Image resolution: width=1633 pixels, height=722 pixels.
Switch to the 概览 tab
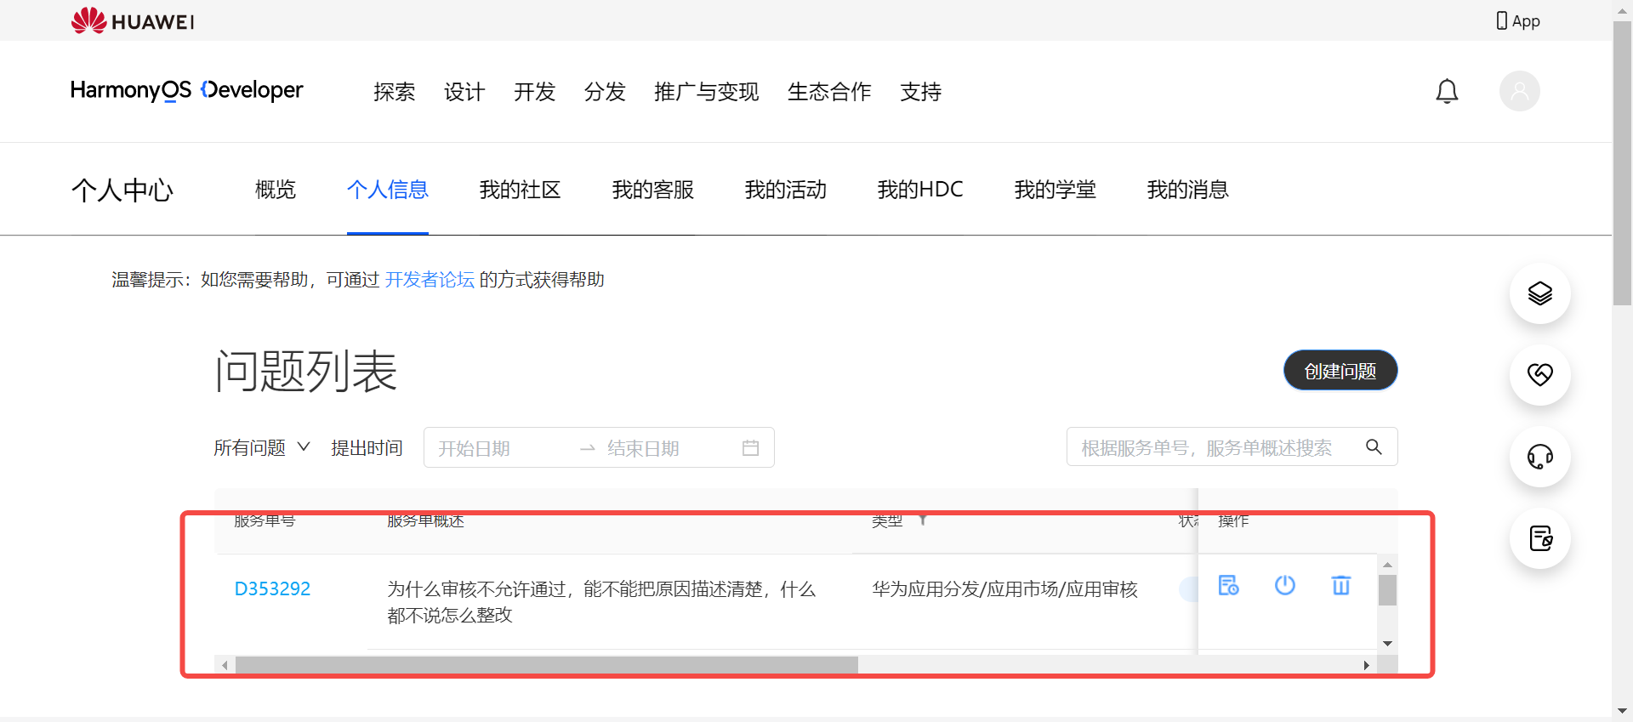(276, 190)
